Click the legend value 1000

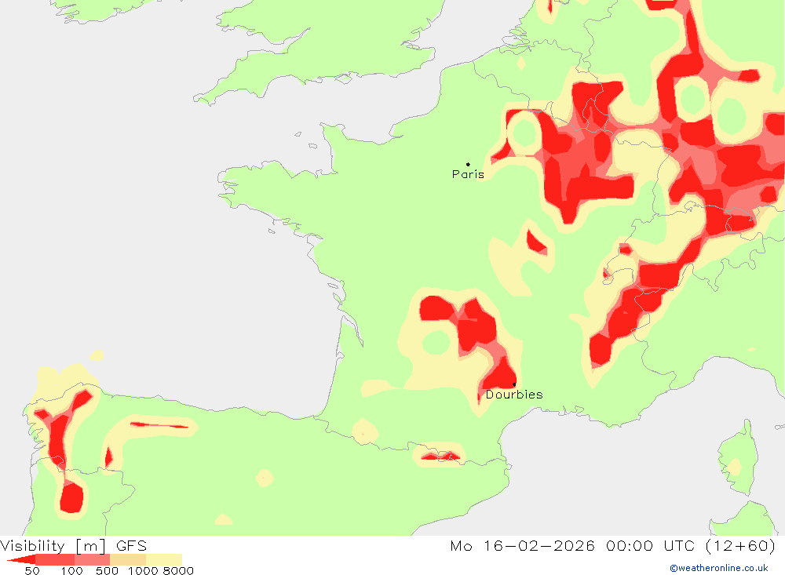tap(143, 571)
